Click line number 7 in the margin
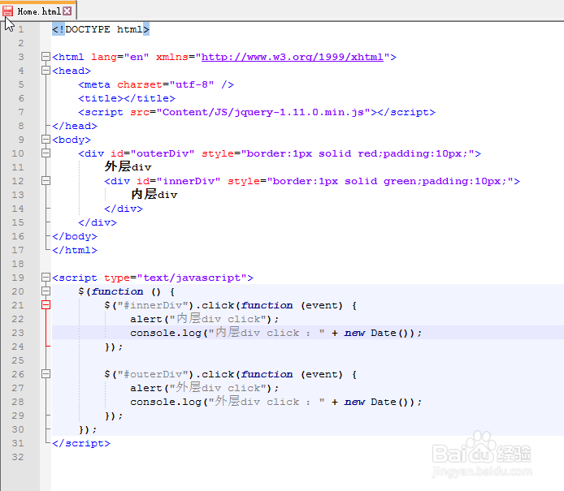Image resolution: width=564 pixels, height=491 pixels. 21,112
